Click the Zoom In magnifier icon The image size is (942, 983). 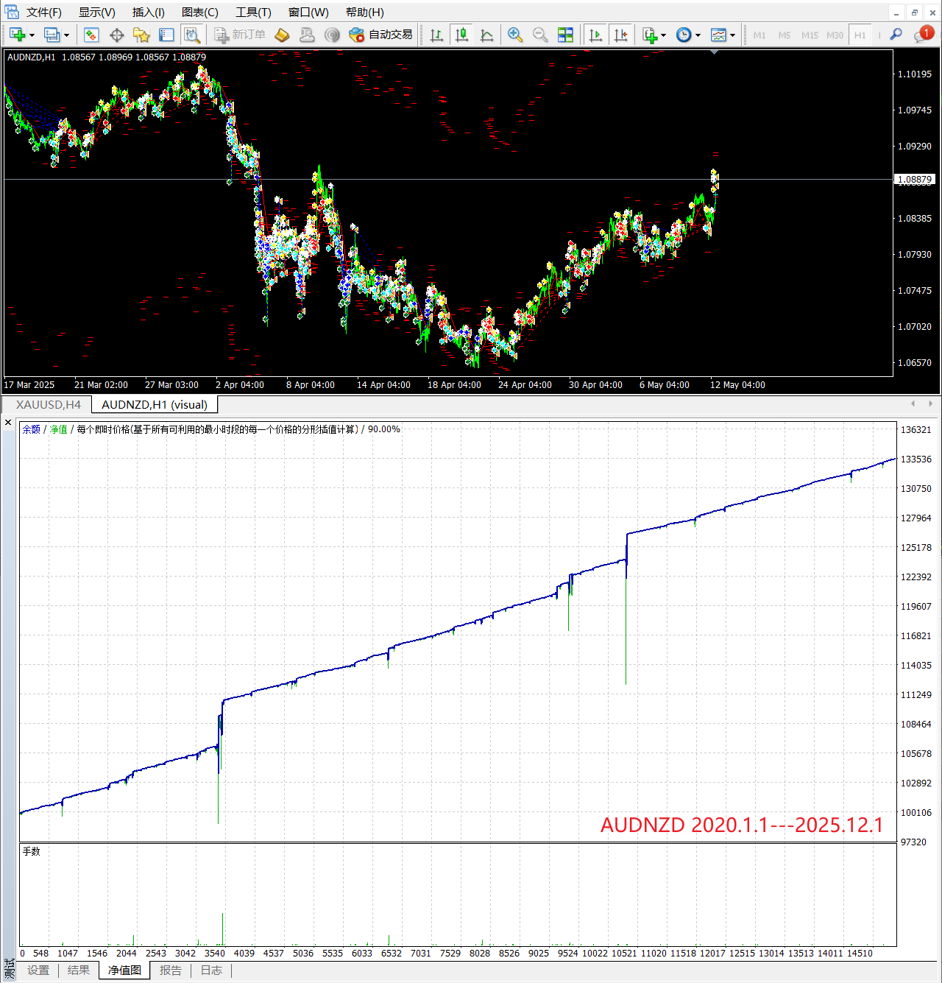point(515,35)
